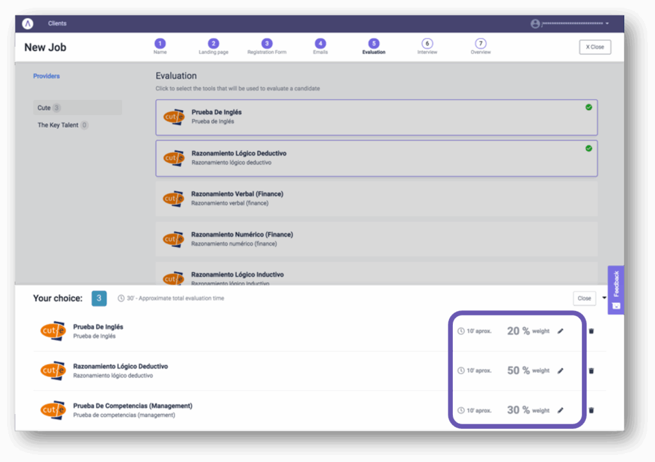The width and height of the screenshot is (655, 462).
Task: Click the X Close button
Action: (x=595, y=47)
